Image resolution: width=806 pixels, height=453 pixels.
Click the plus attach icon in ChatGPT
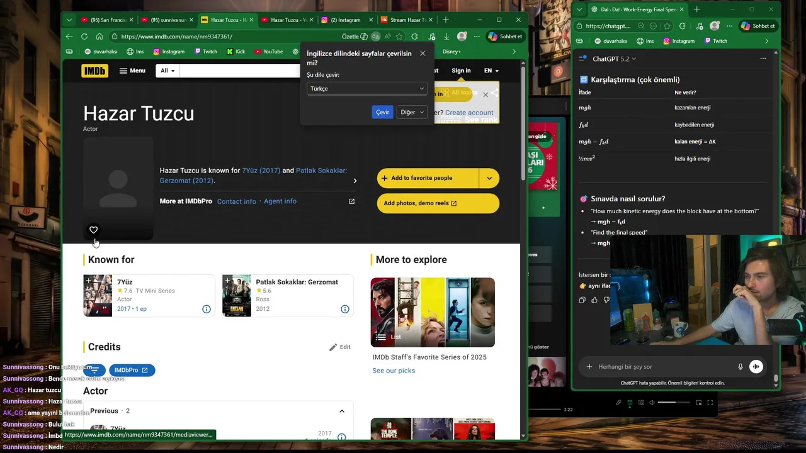(x=589, y=367)
